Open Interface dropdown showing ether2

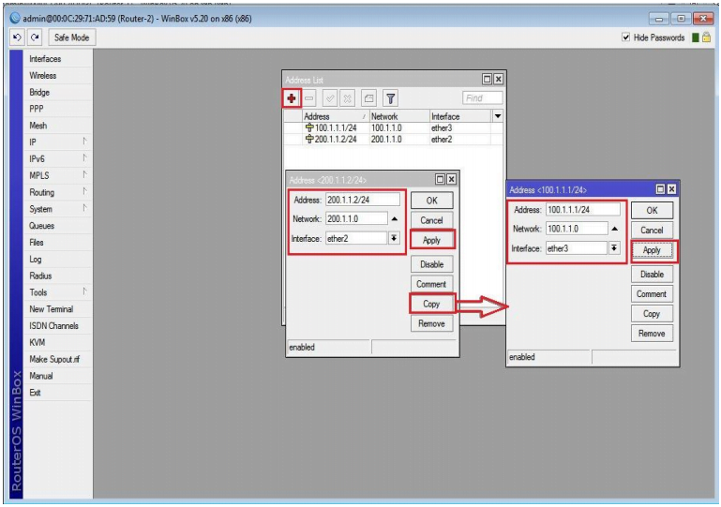(x=395, y=239)
